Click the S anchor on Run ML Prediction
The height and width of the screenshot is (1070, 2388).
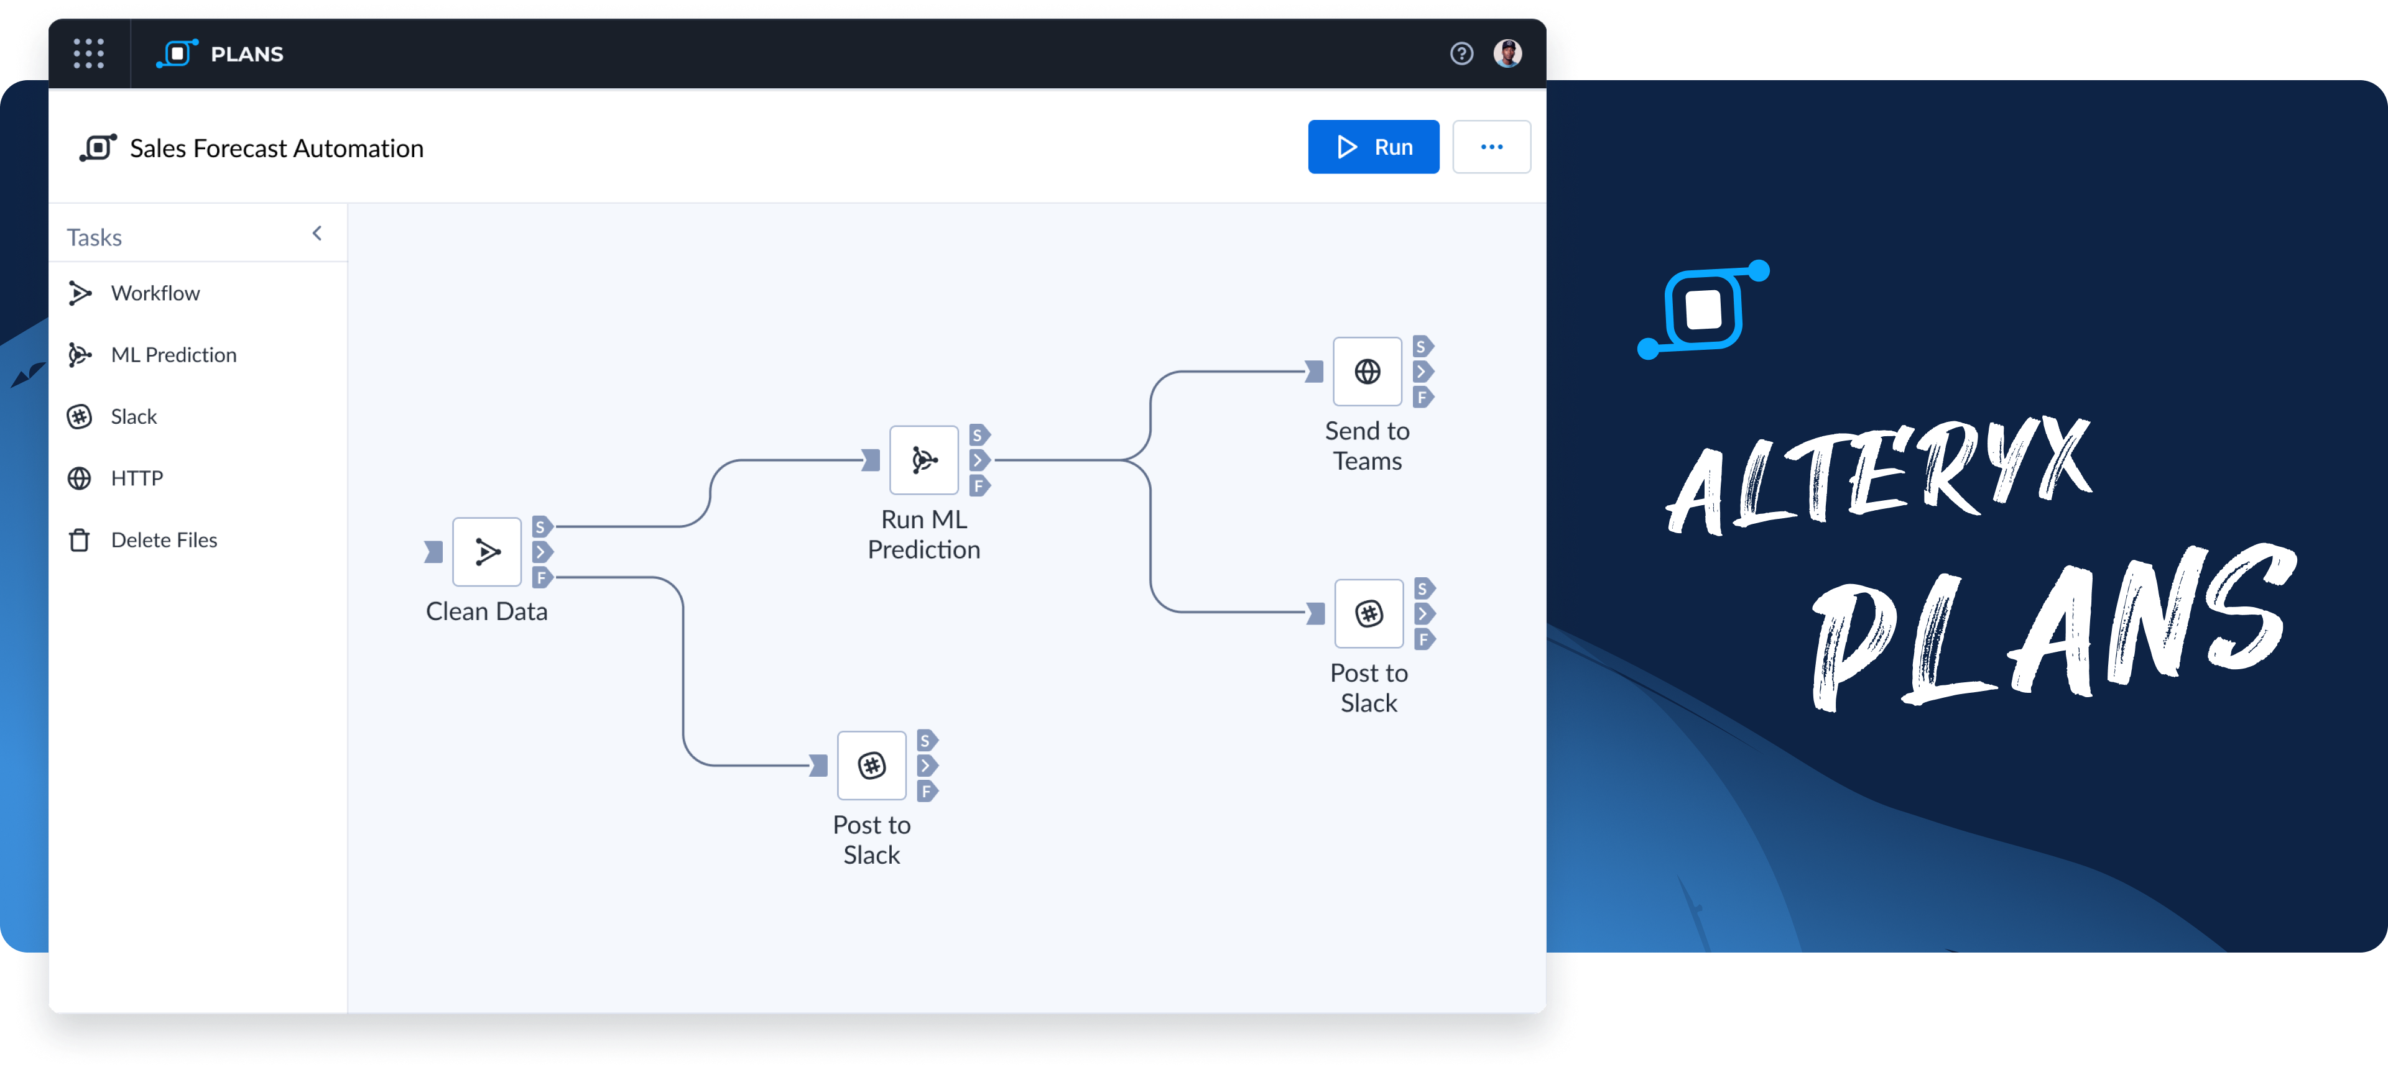click(x=979, y=434)
